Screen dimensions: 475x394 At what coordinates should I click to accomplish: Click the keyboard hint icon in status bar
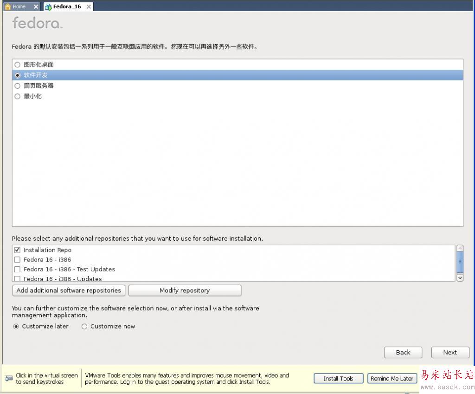point(9,378)
